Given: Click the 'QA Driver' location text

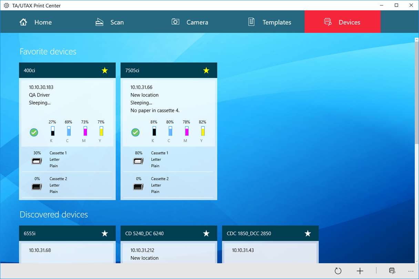Looking at the screenshot, I should tap(39, 95).
